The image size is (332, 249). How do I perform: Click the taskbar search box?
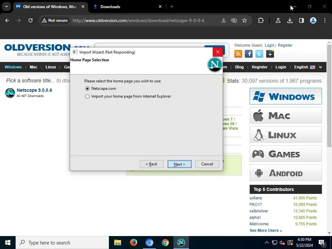pos(62,243)
